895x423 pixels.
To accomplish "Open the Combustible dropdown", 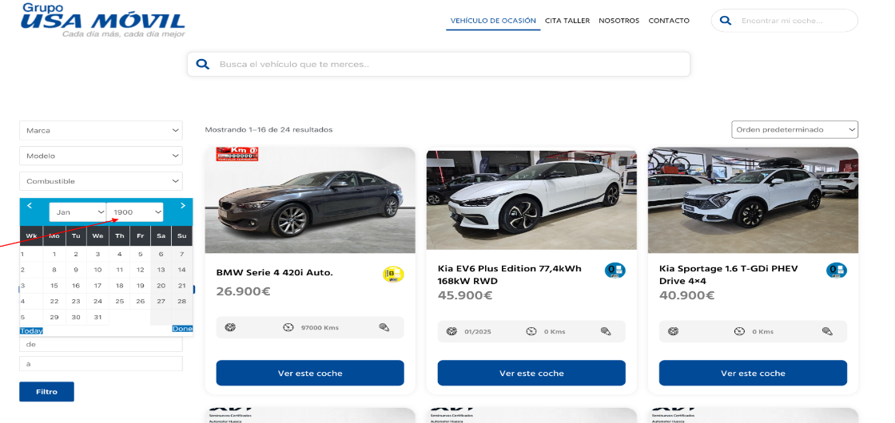I will click(101, 181).
